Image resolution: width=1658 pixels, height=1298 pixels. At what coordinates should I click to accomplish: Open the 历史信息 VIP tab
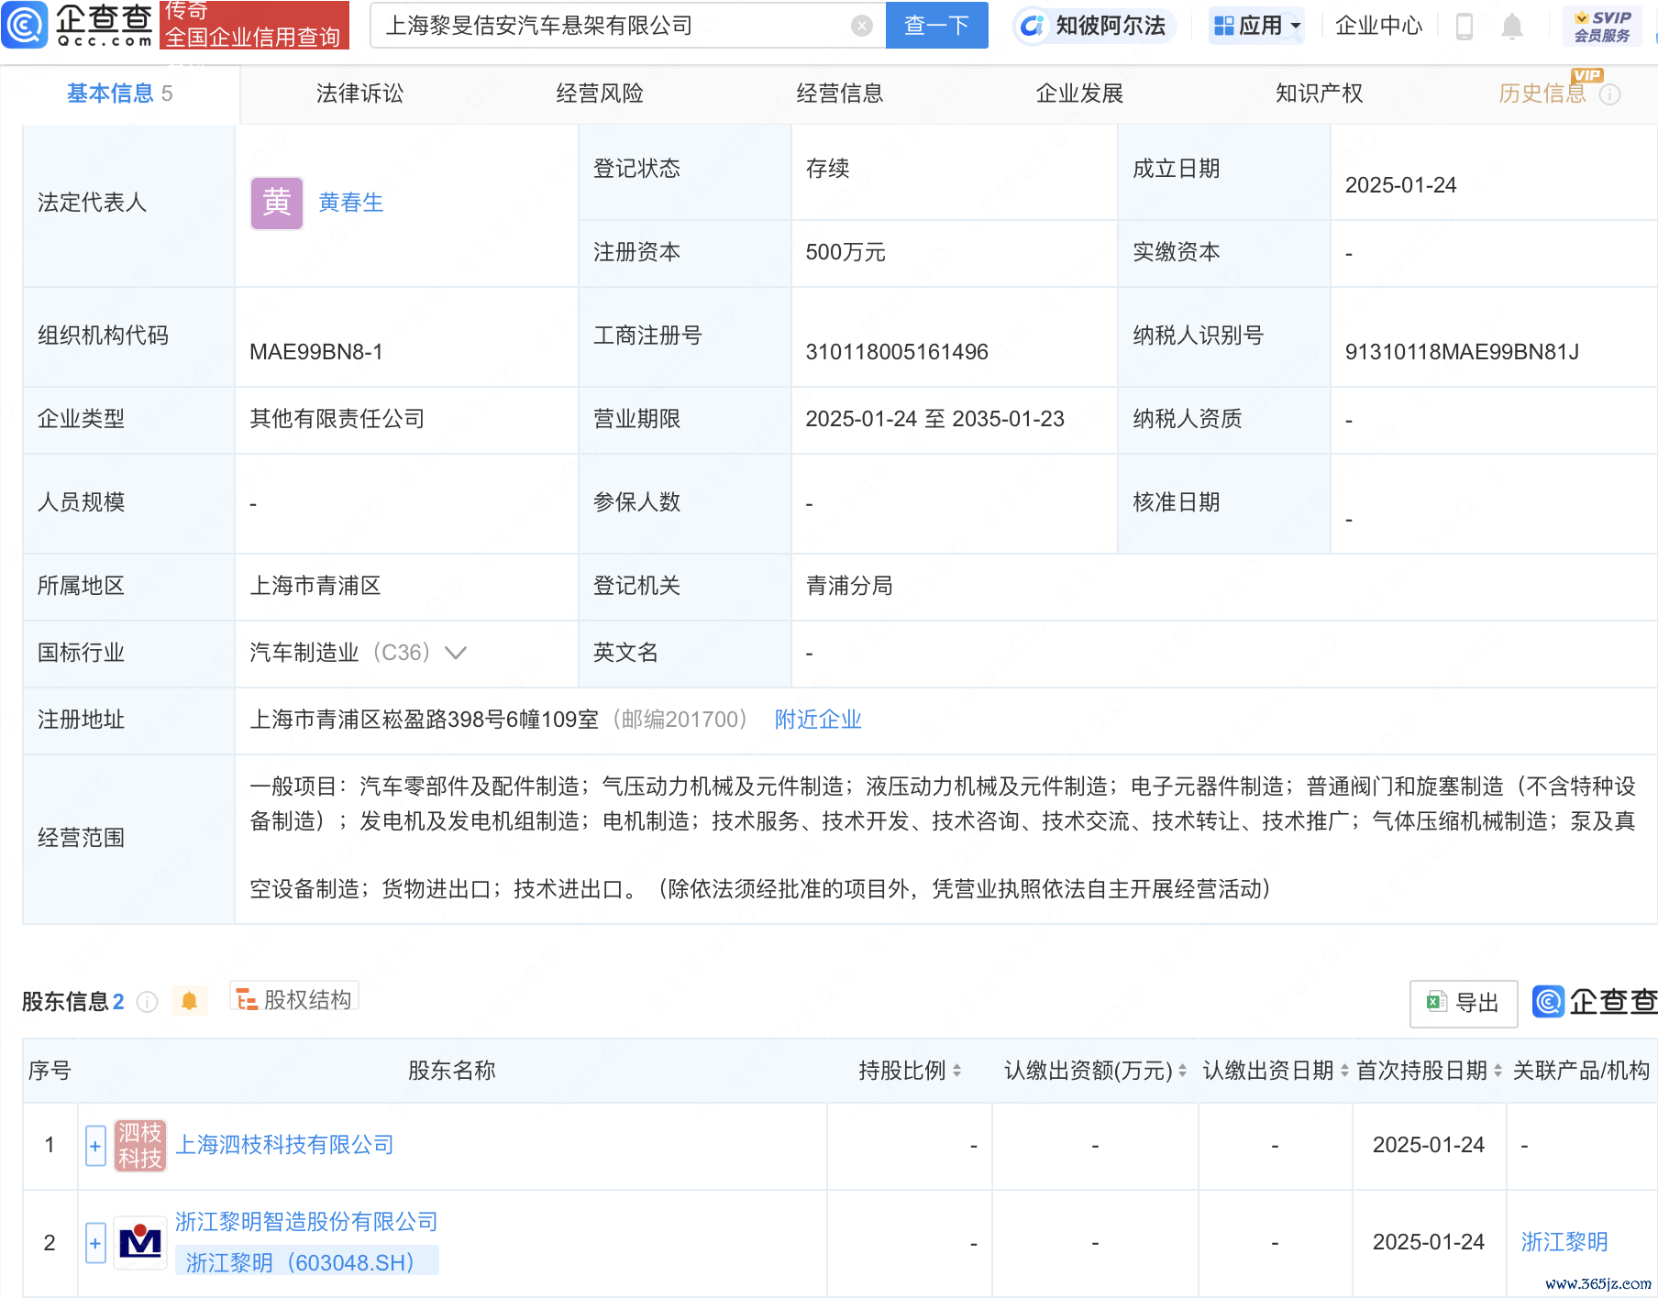click(x=1542, y=93)
